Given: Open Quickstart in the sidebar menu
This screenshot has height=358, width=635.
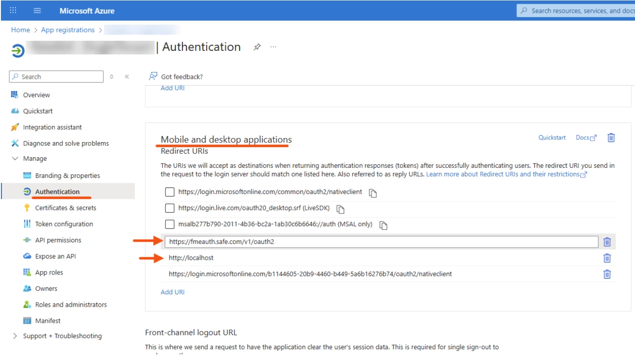Looking at the screenshot, I should [38, 111].
